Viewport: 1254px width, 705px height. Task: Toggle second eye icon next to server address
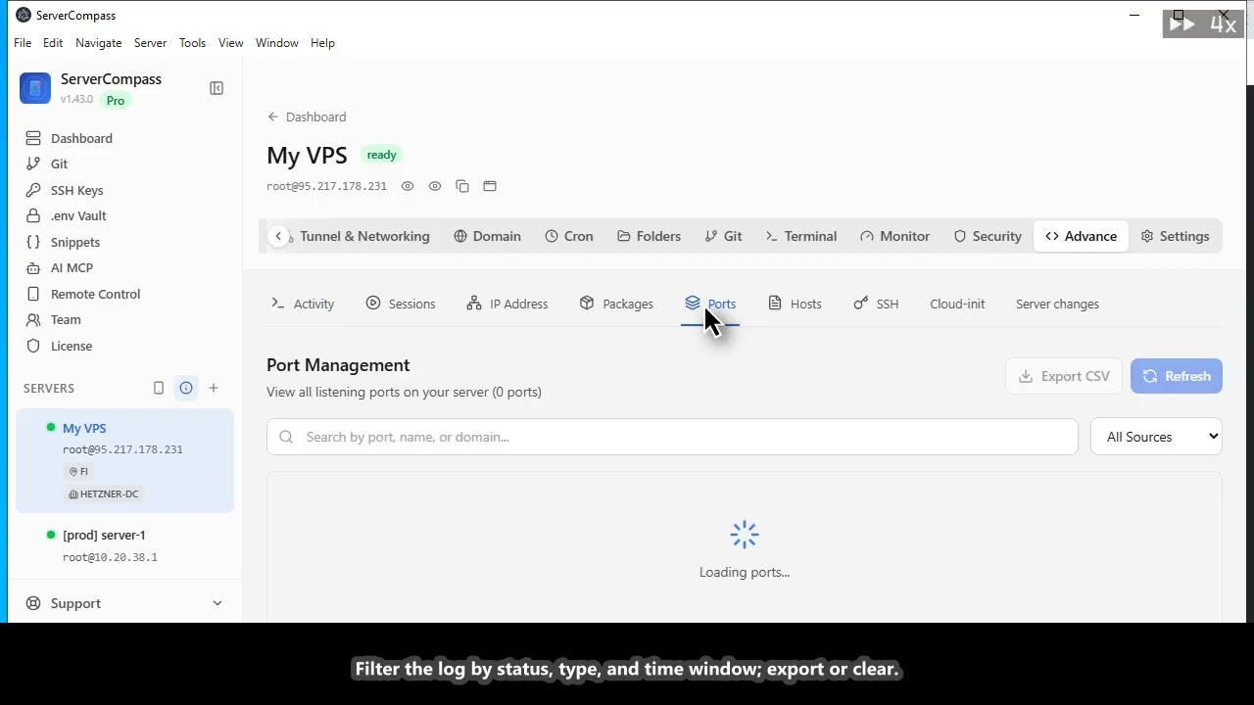pyautogui.click(x=435, y=186)
